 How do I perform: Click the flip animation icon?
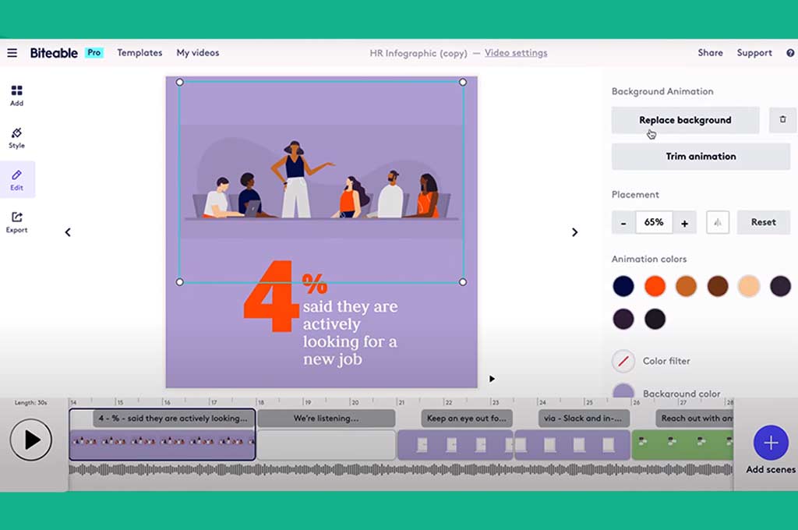pos(718,222)
